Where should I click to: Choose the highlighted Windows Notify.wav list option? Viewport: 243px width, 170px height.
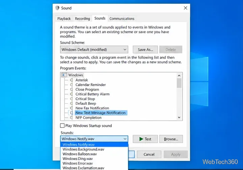(x=94, y=145)
